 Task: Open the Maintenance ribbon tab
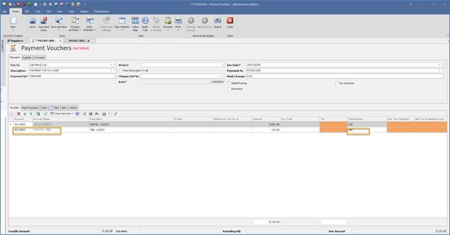tap(102, 12)
